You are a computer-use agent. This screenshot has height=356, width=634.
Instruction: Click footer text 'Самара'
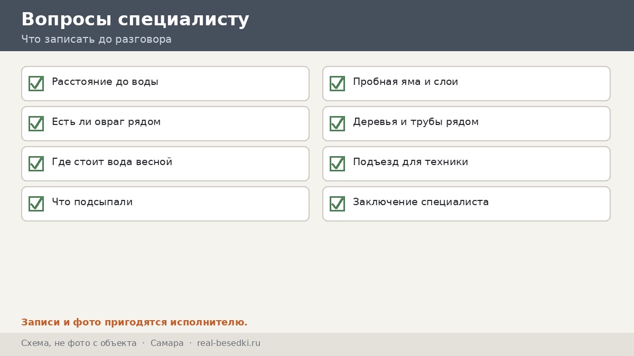[167, 343]
